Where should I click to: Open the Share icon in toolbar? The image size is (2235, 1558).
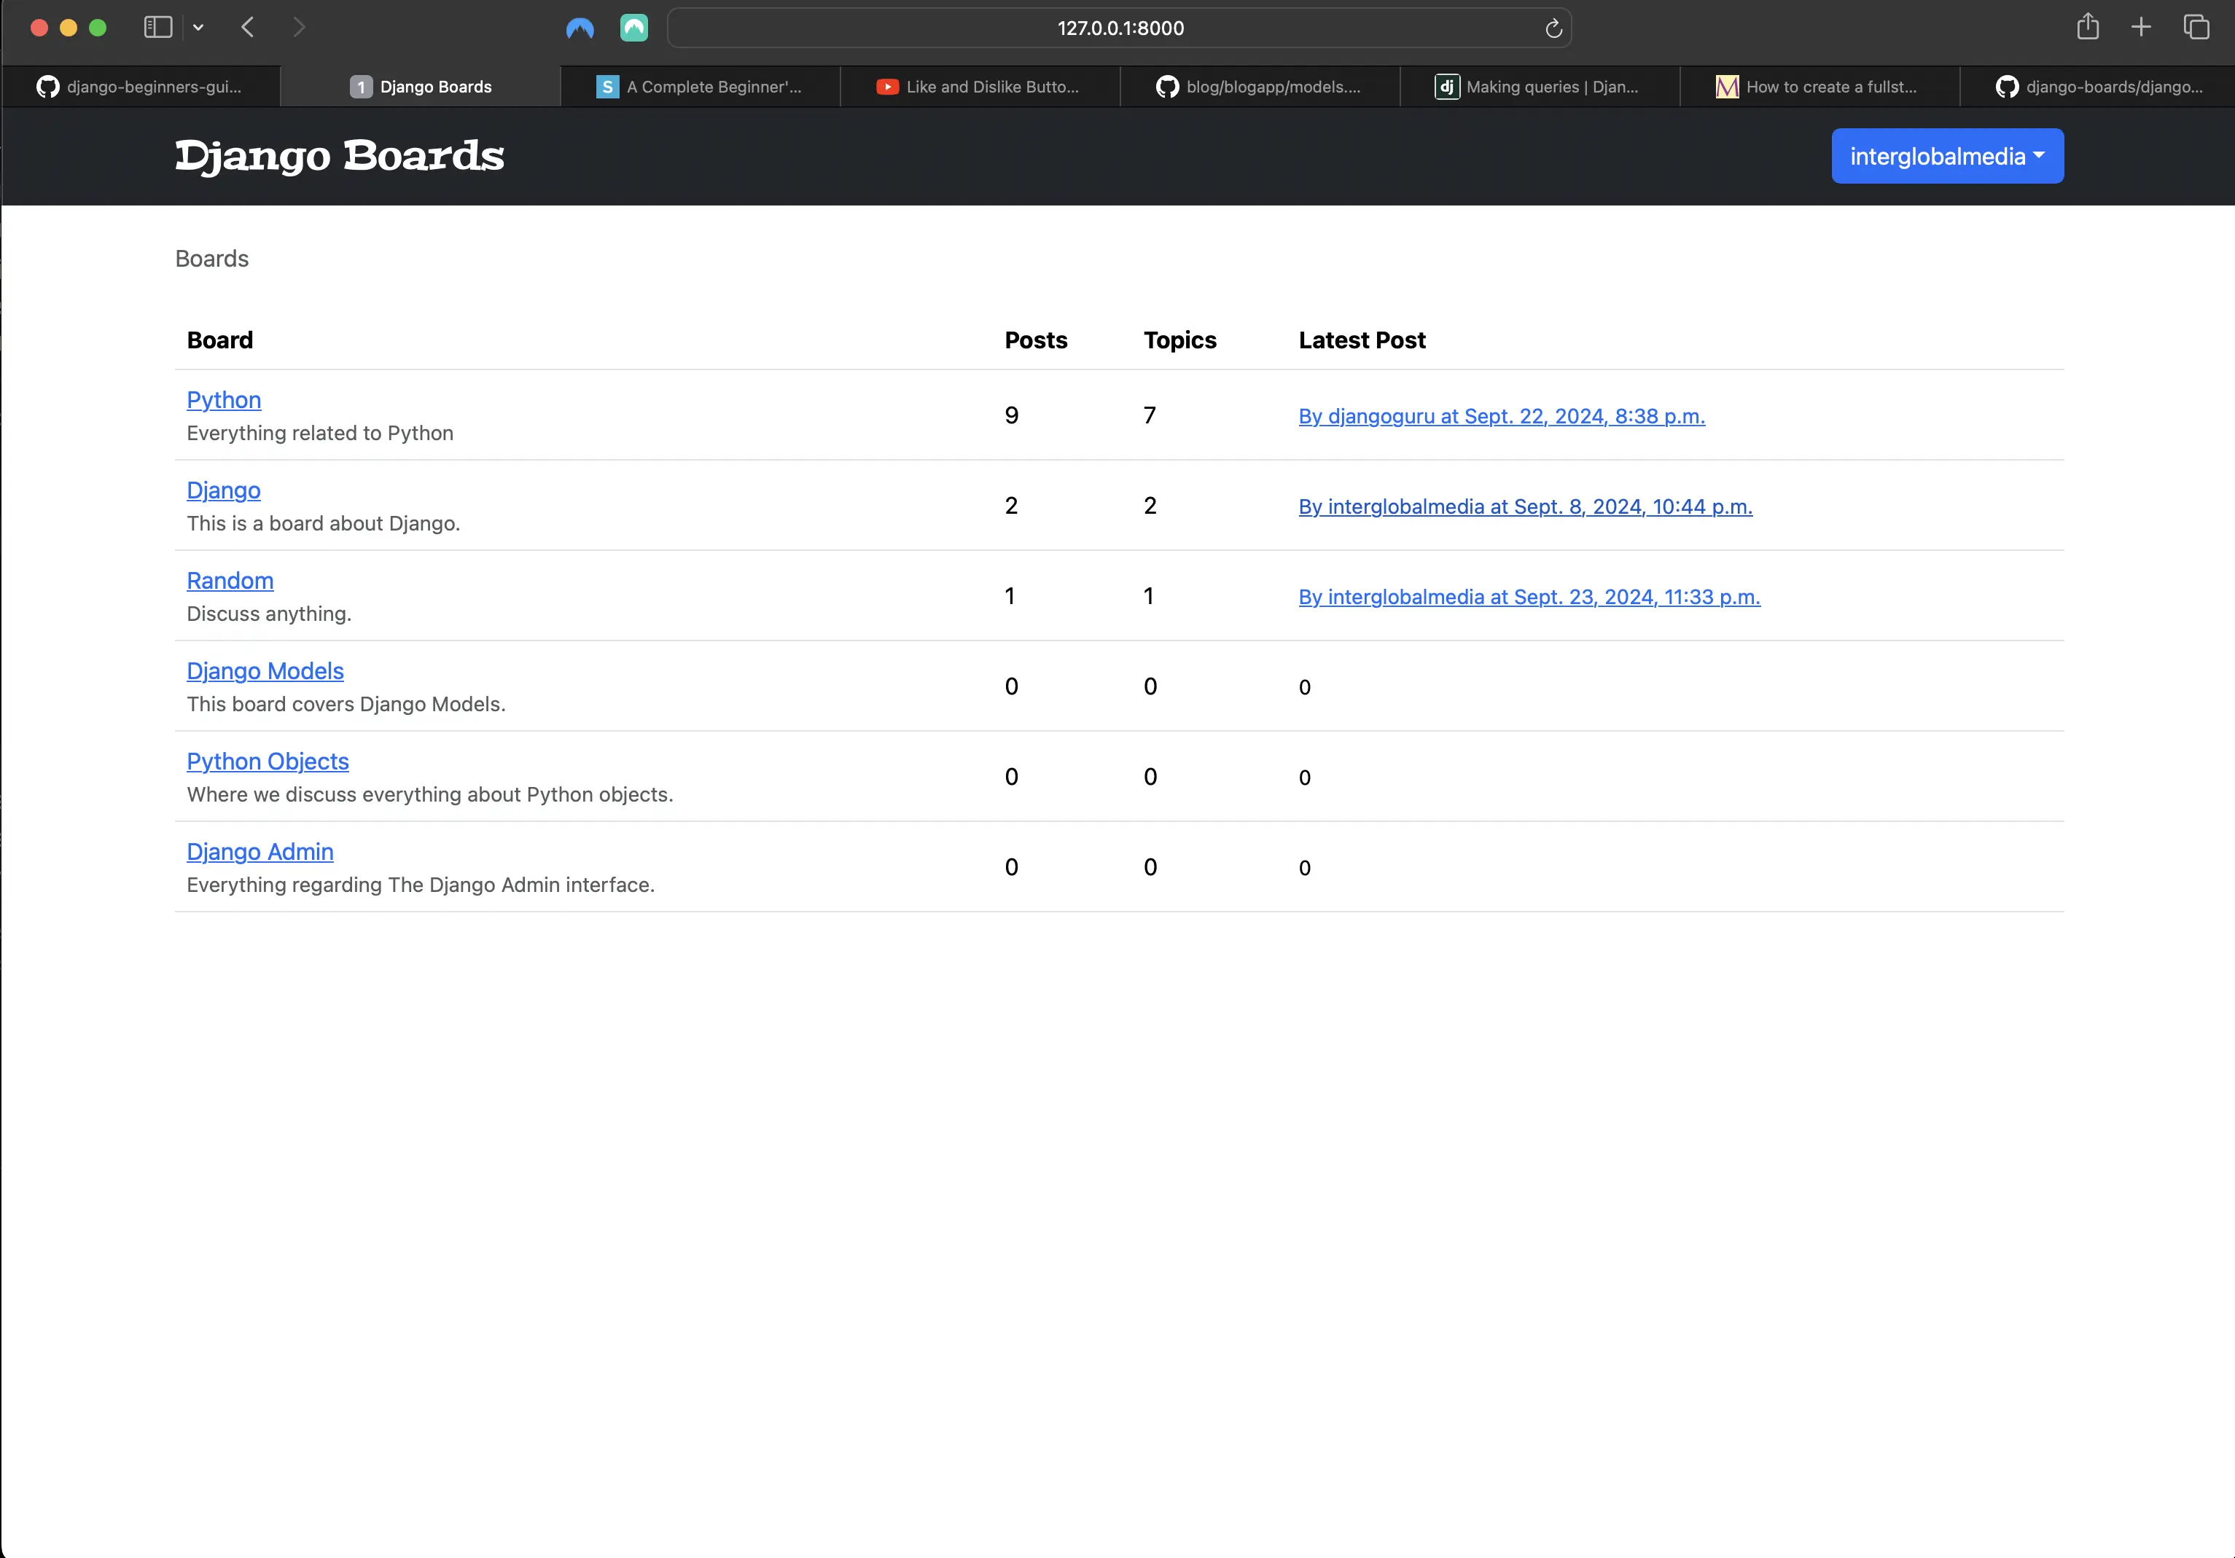[x=2087, y=26]
